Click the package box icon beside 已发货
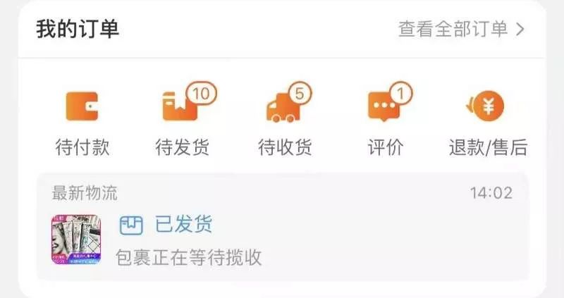 tap(131, 225)
